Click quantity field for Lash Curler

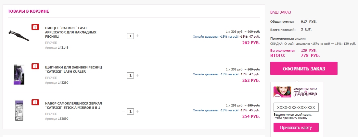pos(130,75)
